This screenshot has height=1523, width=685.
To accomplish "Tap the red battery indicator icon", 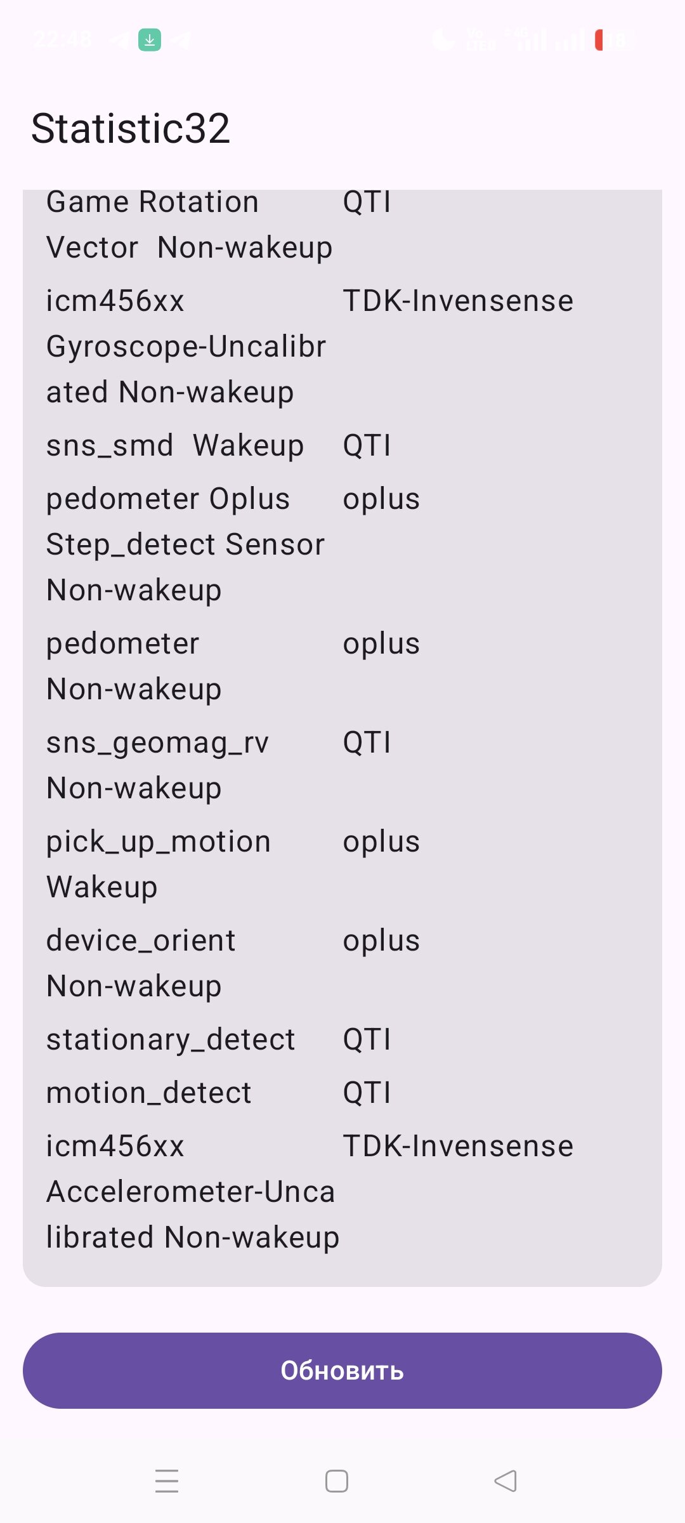I will pos(599,40).
